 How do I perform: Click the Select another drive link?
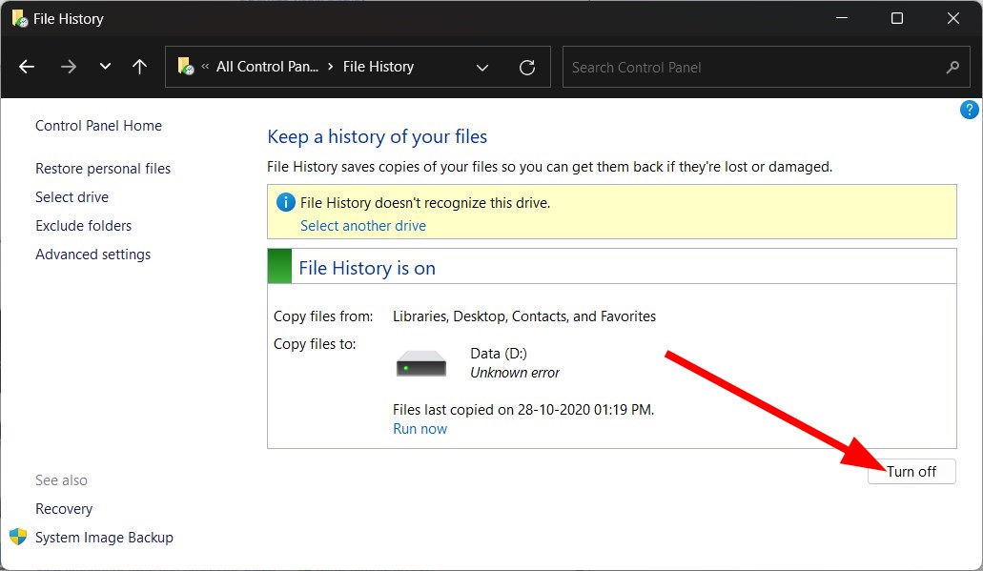click(362, 225)
